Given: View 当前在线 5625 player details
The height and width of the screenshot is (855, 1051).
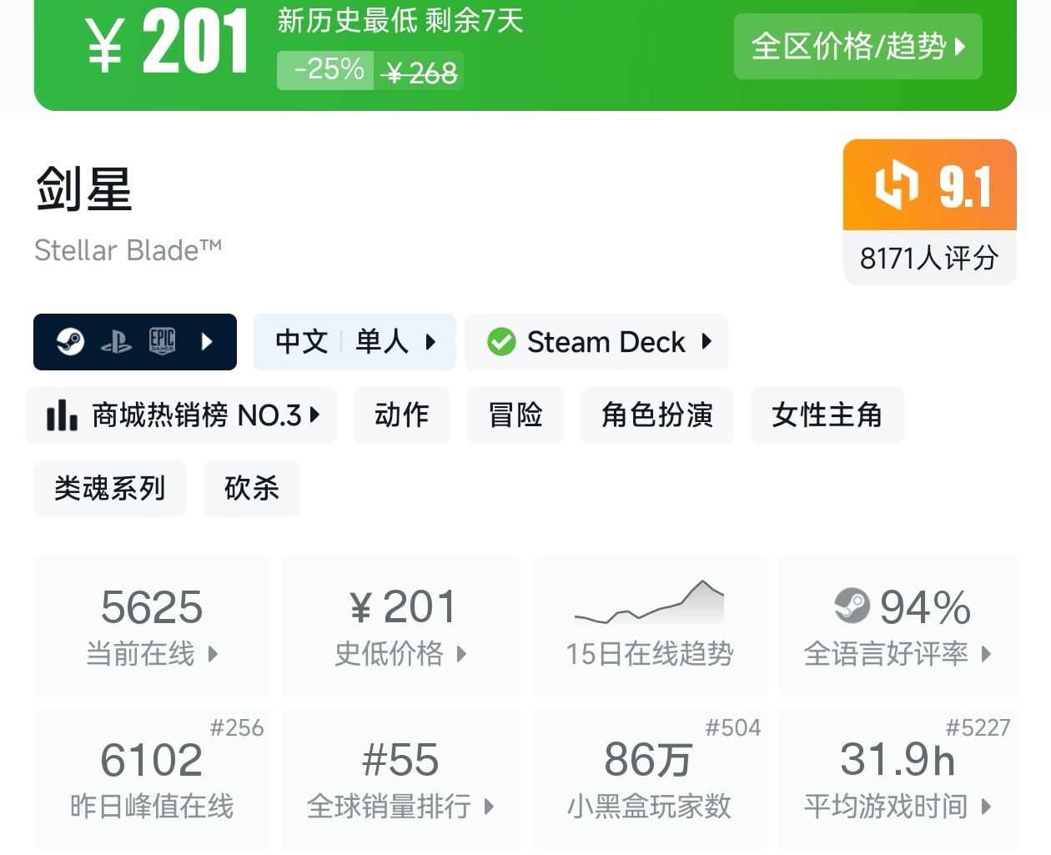Looking at the screenshot, I should [152, 626].
